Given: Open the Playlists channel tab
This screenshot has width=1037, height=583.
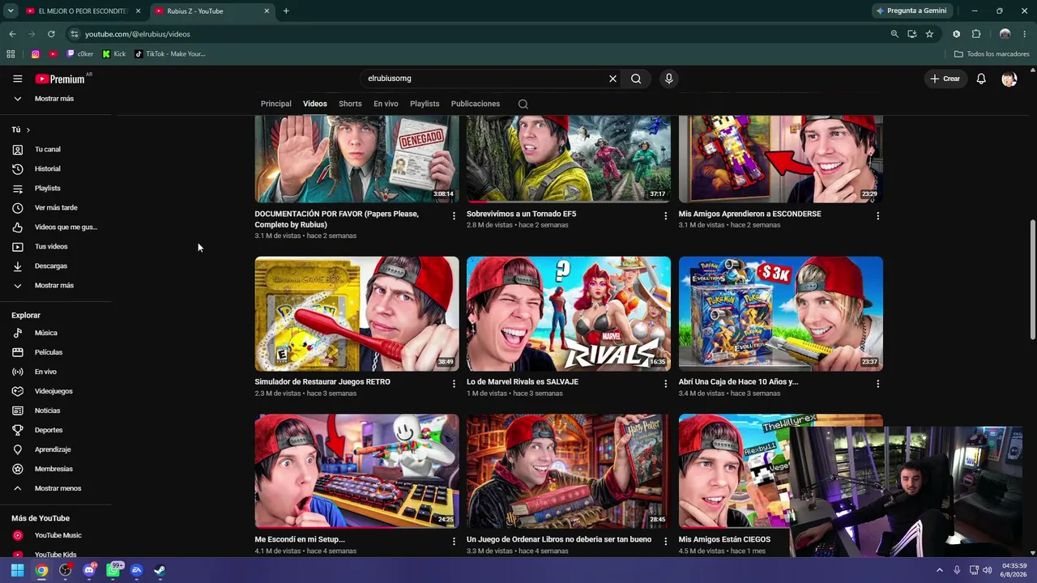Looking at the screenshot, I should pos(425,104).
